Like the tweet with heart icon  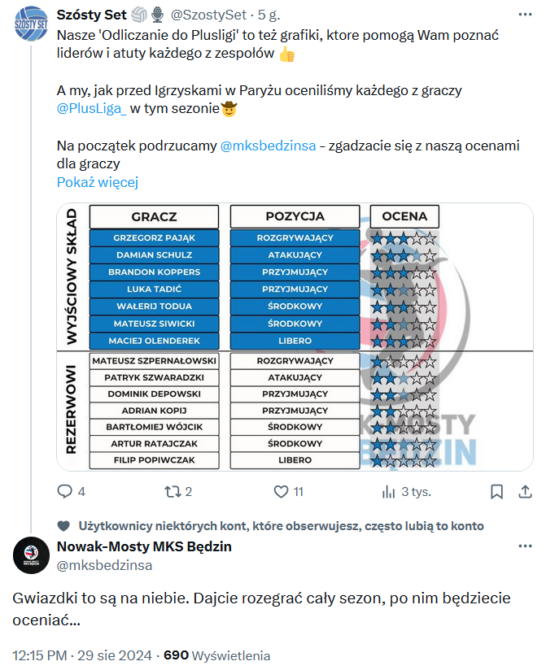click(282, 491)
